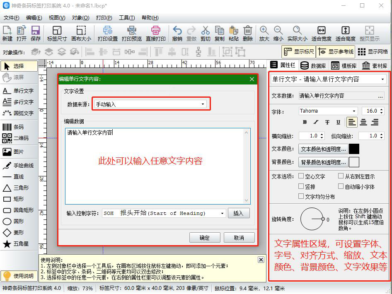The width and height of the screenshot is (392, 294).
Task: Click the 剪切 cut scissors icon
Action: coord(205,33)
